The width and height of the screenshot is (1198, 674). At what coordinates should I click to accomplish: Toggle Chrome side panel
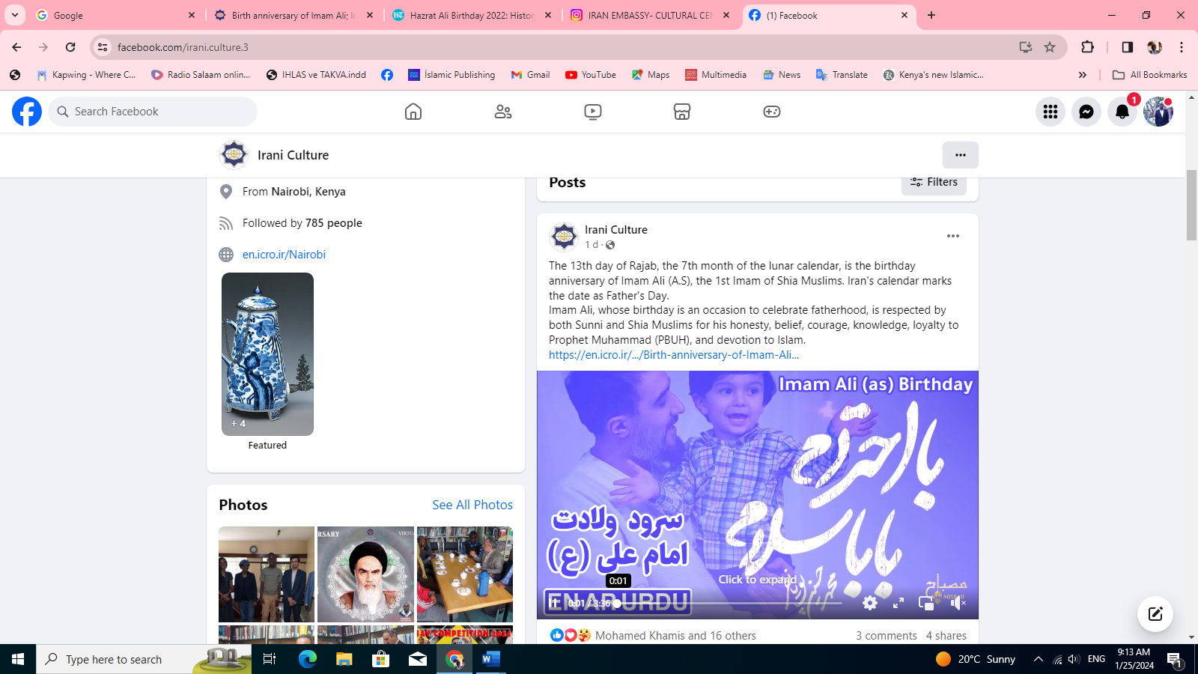click(1127, 47)
